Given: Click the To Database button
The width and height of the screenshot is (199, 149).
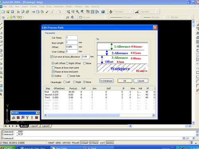Looking at the screenshot, I should coord(106,81).
